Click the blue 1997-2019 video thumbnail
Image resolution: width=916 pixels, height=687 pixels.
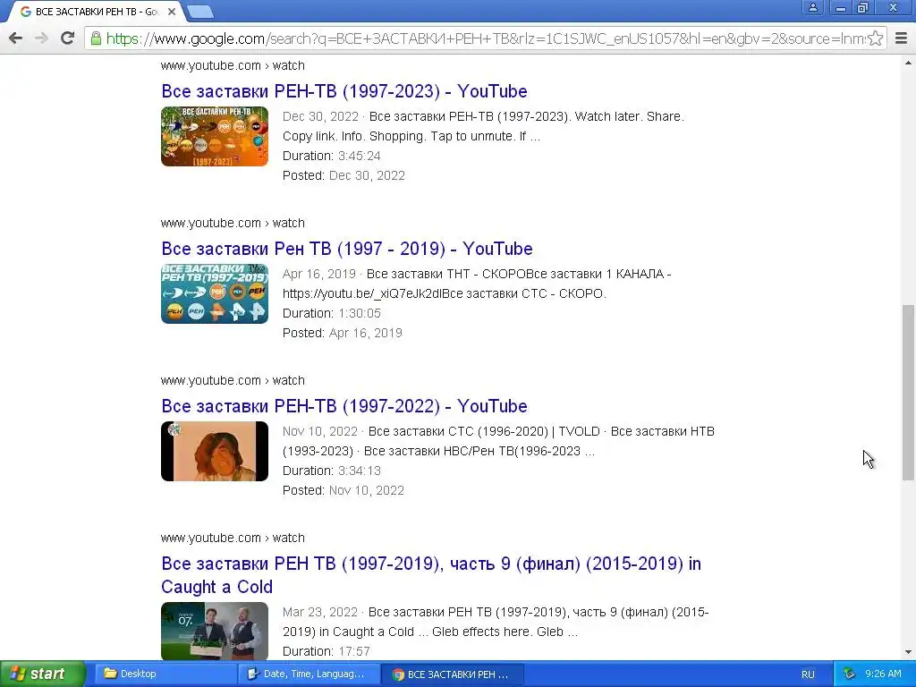pos(215,293)
